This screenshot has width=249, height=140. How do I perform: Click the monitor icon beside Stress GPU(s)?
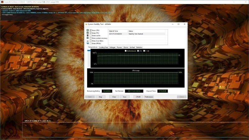pos(87,43)
